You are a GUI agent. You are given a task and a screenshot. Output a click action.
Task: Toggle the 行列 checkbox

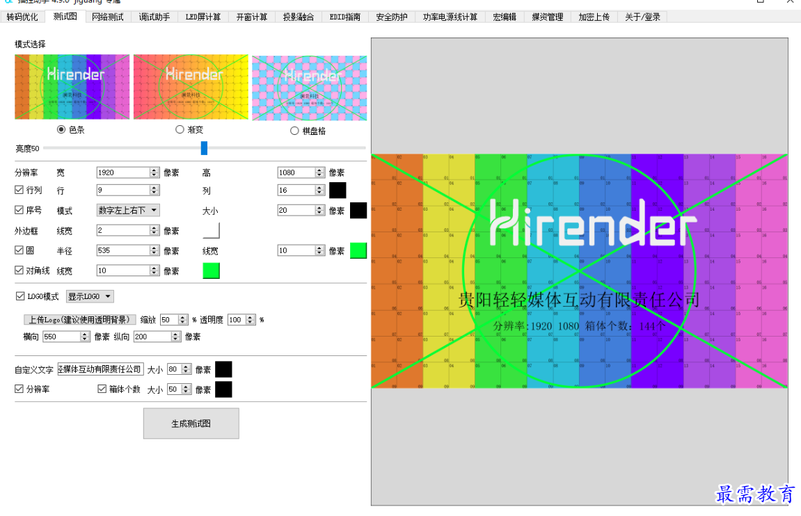[19, 190]
